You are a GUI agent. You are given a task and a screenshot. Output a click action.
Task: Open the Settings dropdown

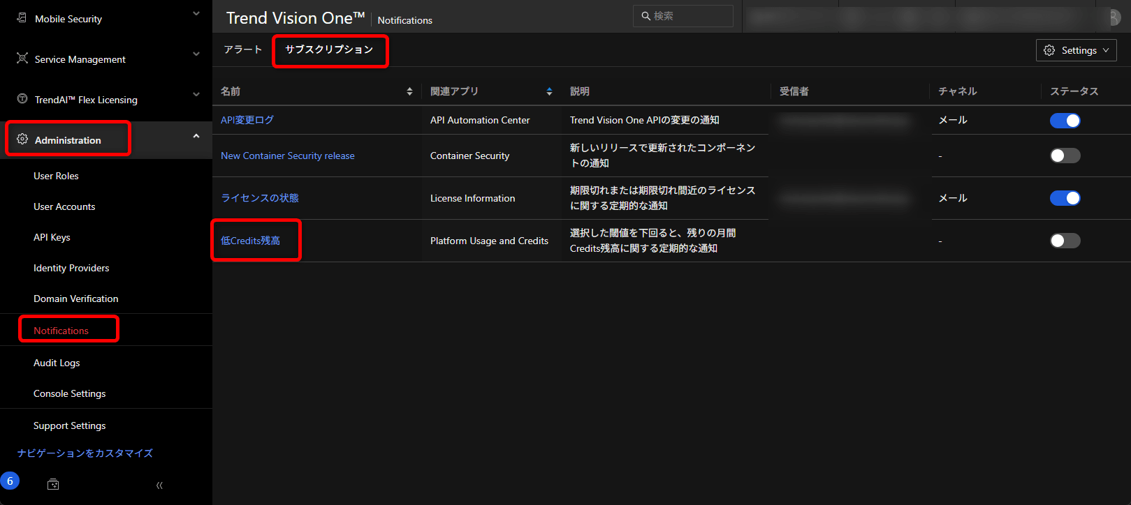tap(1076, 50)
